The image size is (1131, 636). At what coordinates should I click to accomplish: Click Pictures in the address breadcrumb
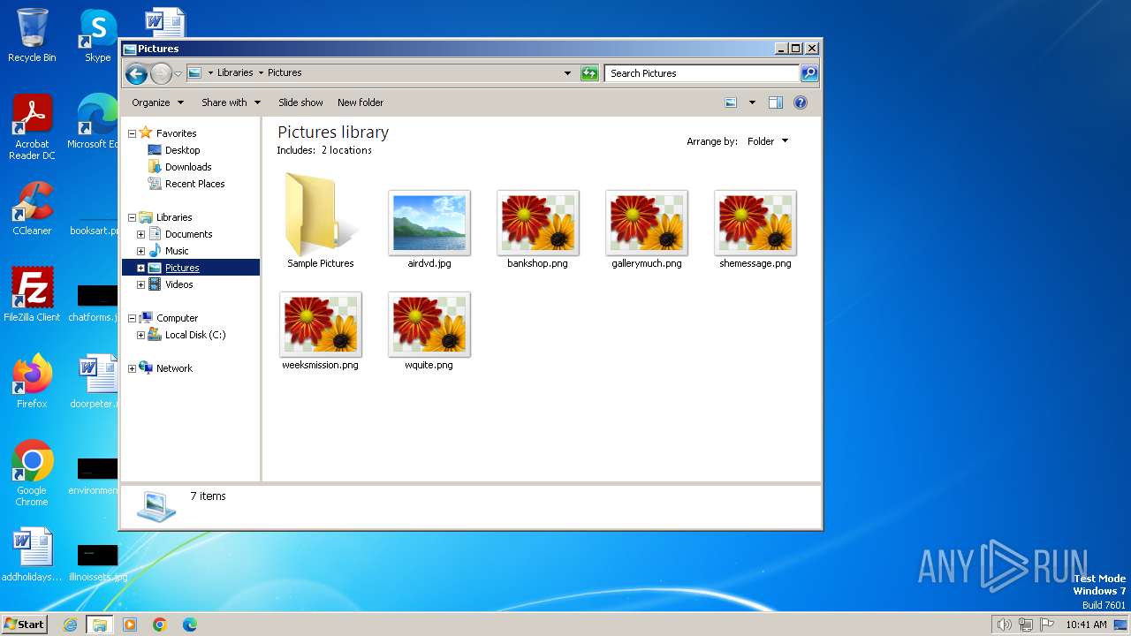pyautogui.click(x=285, y=73)
